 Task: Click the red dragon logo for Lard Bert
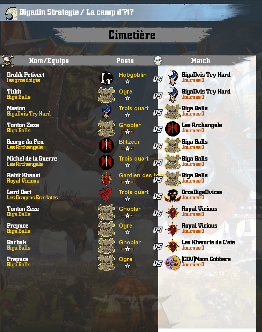point(106,195)
